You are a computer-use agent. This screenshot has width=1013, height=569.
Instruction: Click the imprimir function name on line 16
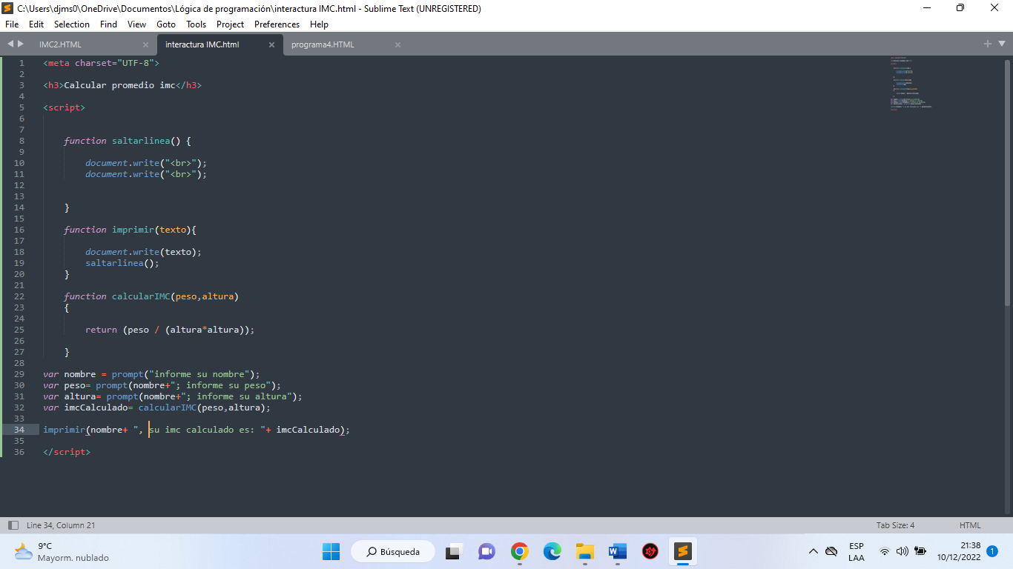pos(133,230)
